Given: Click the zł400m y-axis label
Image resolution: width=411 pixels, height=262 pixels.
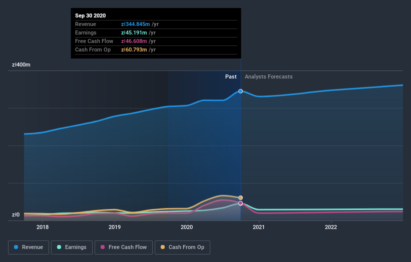Looking at the screenshot, I should click(21, 64).
